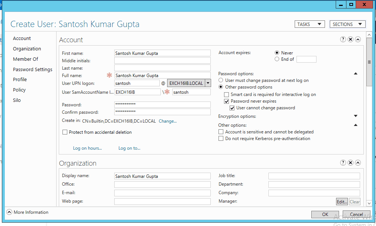Click the Confirm password field

coord(162,112)
